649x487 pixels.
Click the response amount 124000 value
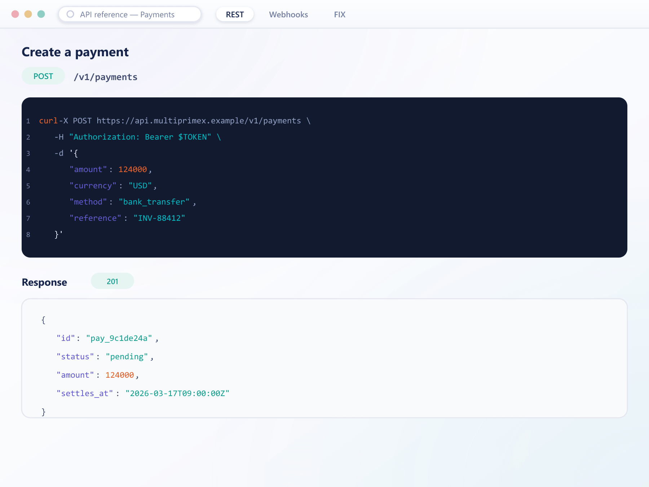pos(120,375)
